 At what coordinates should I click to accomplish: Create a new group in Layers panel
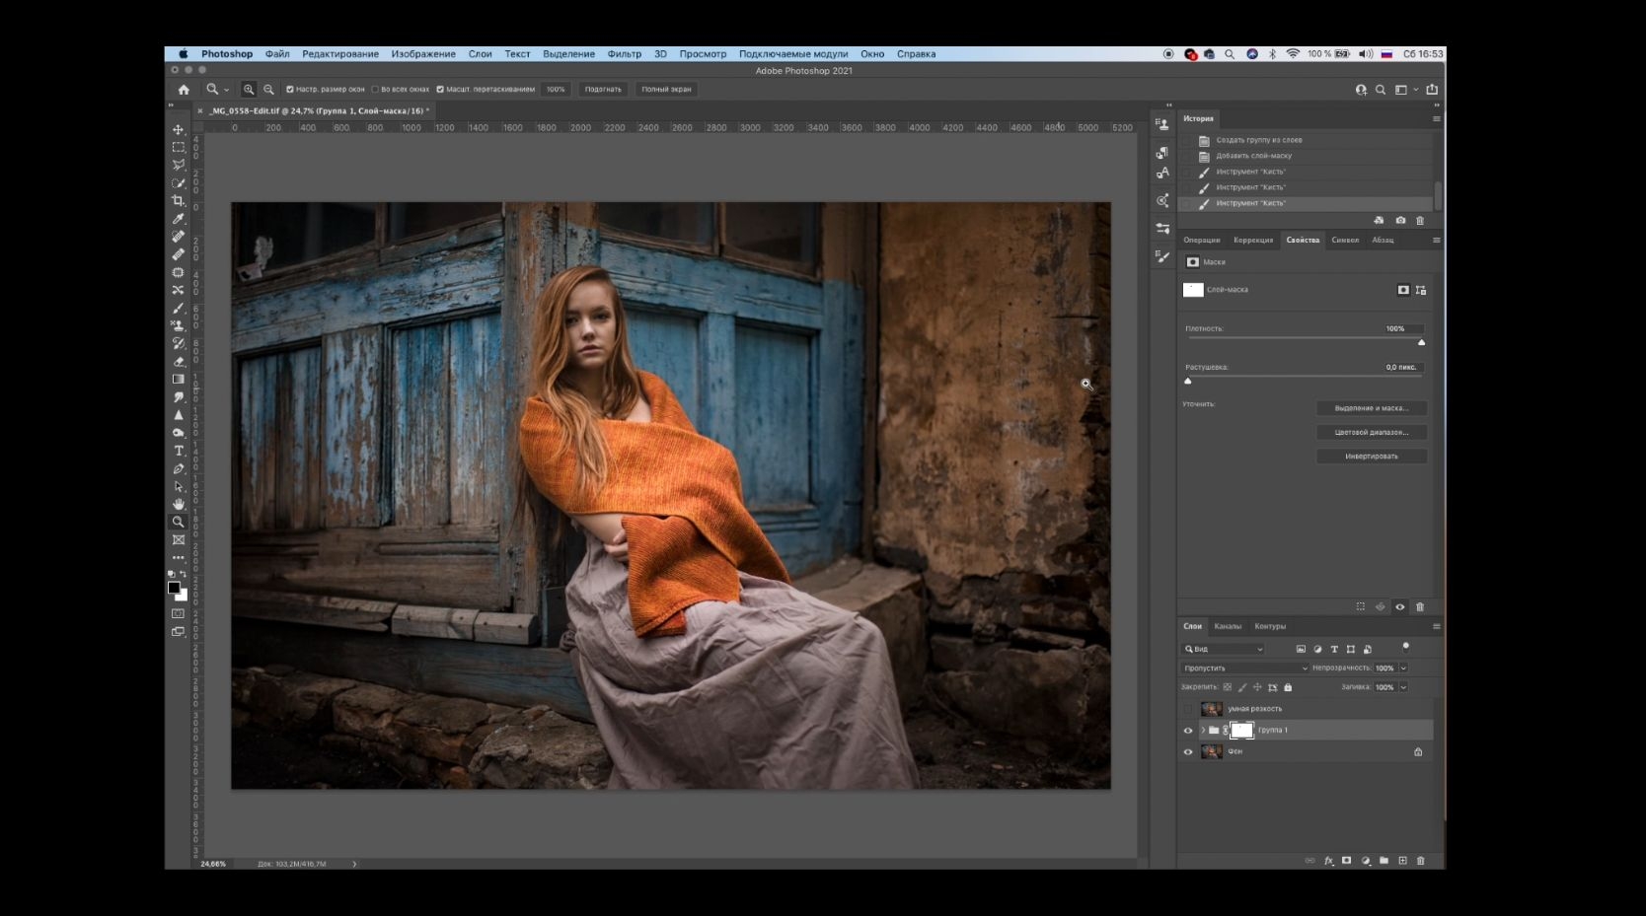(1384, 861)
